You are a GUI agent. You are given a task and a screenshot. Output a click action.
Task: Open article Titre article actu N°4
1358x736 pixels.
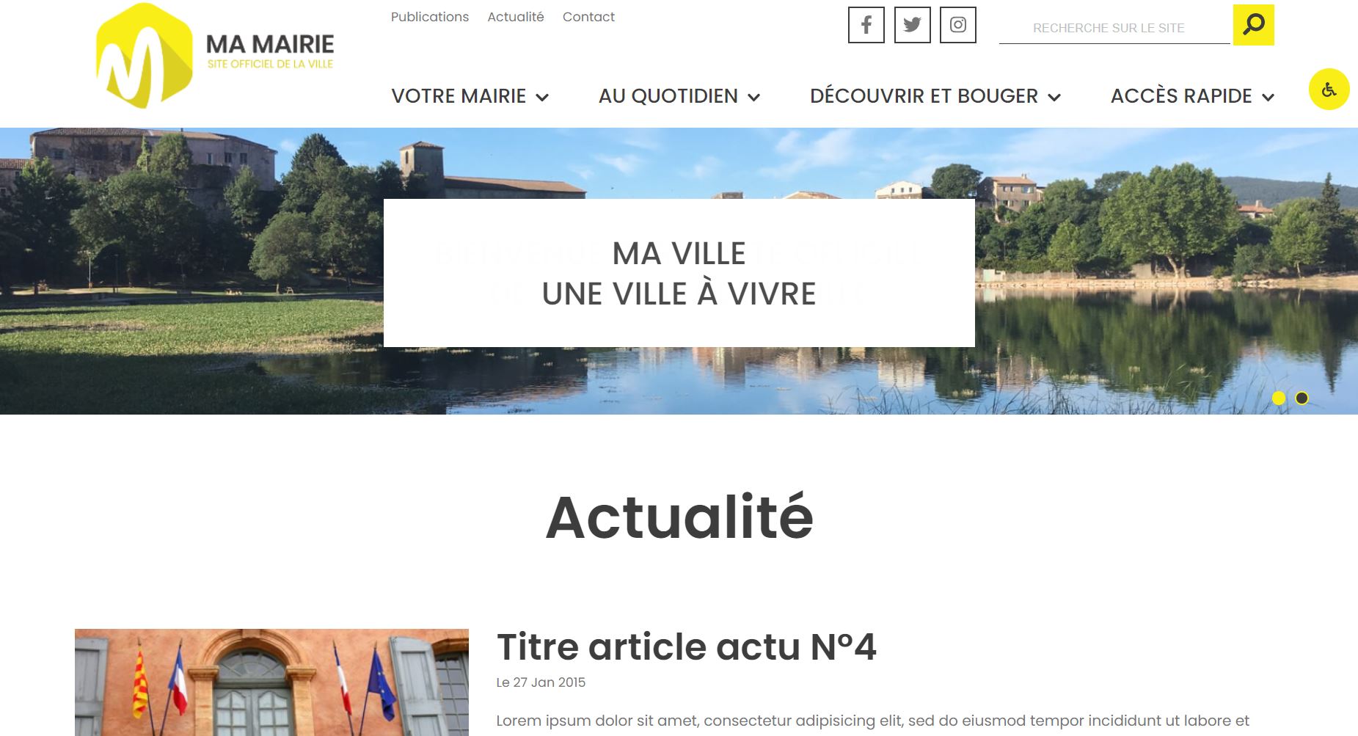(x=686, y=646)
